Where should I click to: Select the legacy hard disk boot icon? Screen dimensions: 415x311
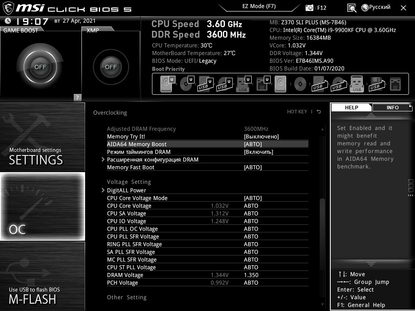click(280, 84)
